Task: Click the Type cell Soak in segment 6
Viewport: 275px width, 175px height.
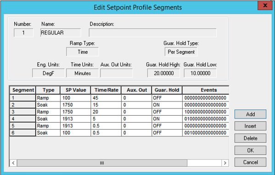Action: coord(48,133)
